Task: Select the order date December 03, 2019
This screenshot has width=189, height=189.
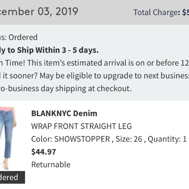Action: [x=39, y=11]
